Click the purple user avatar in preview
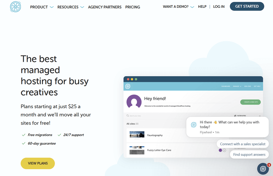The width and height of the screenshot is (273, 176). (x=134, y=102)
